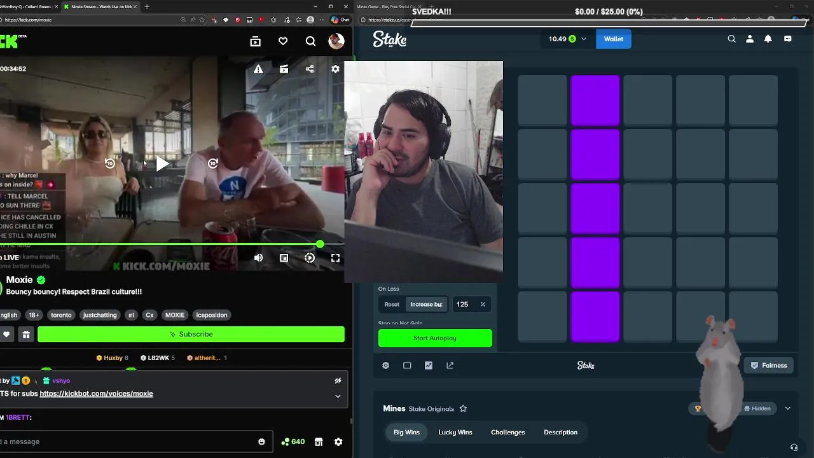Enter fullscreen on the Kick video
This screenshot has height=458, width=814.
click(335, 258)
